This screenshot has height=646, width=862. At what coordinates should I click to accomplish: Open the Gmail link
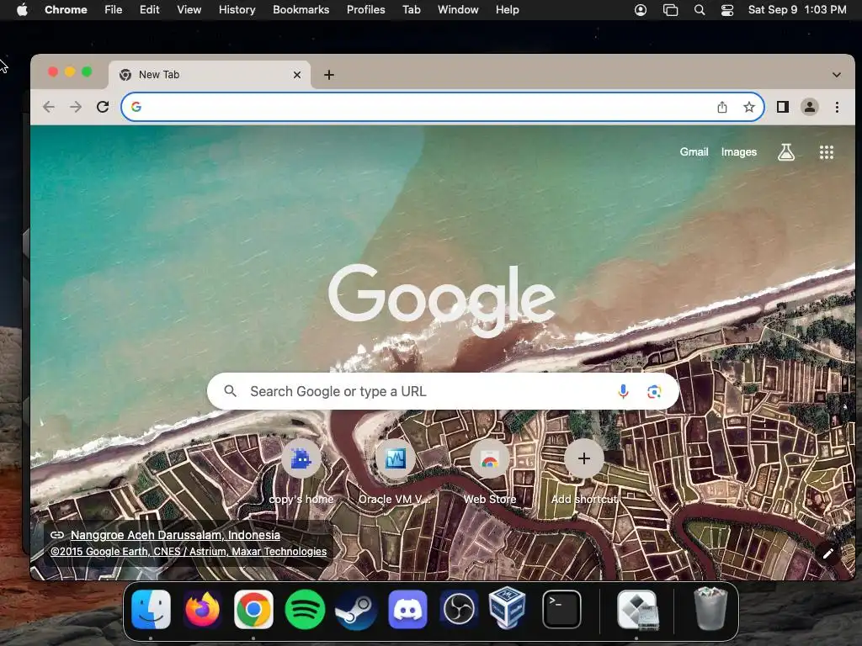694,151
